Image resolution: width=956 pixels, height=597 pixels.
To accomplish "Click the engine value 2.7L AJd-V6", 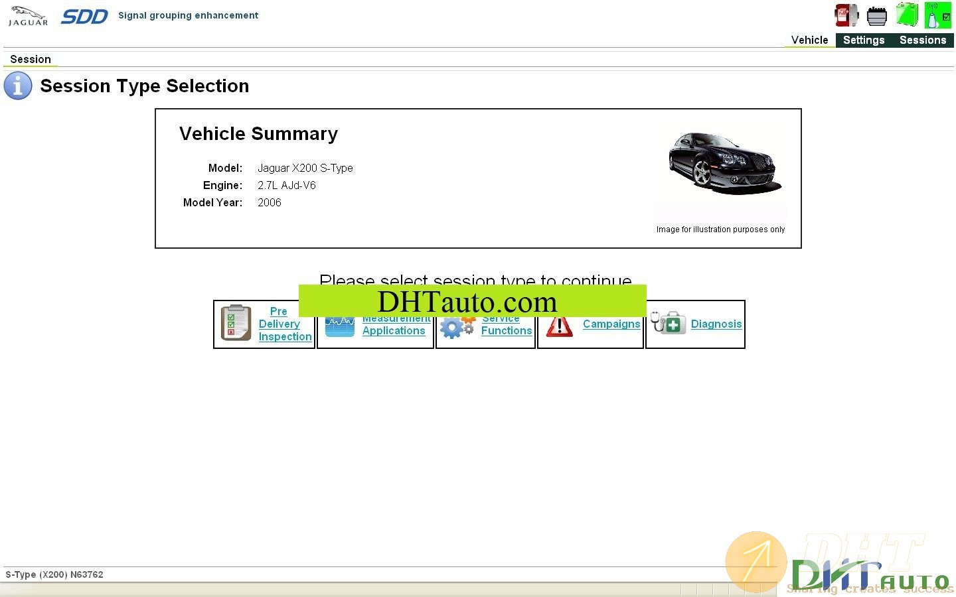I will point(286,186).
